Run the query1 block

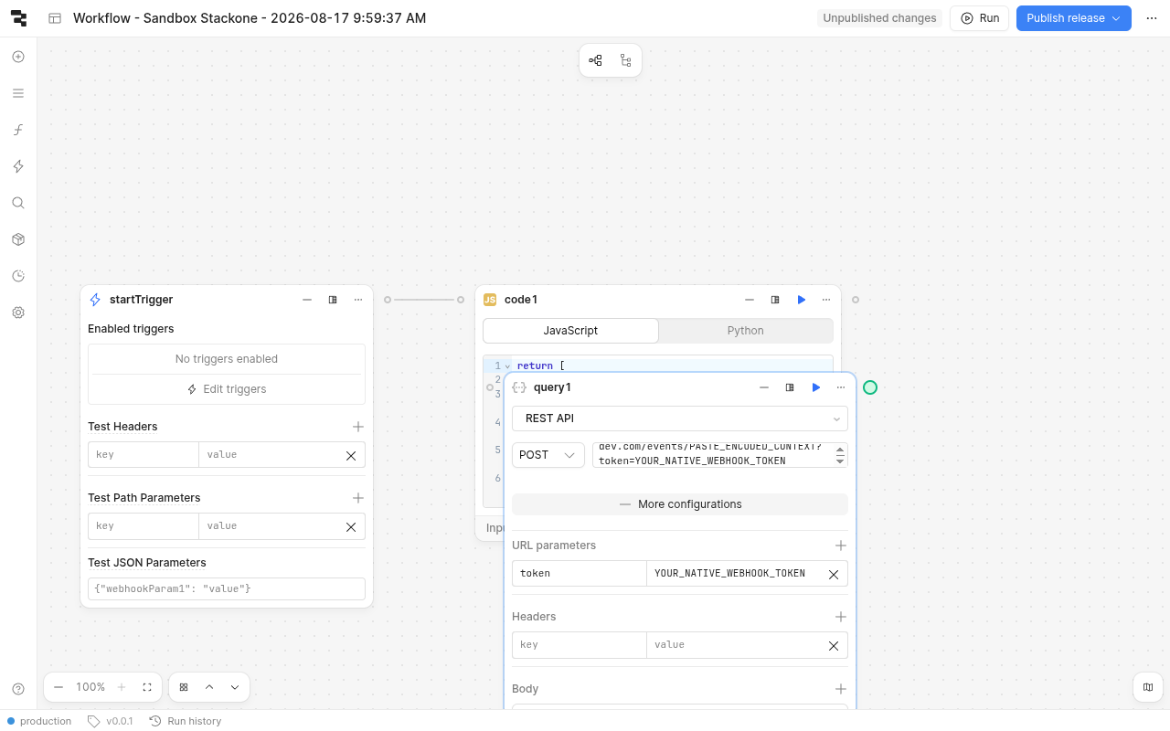(x=816, y=387)
